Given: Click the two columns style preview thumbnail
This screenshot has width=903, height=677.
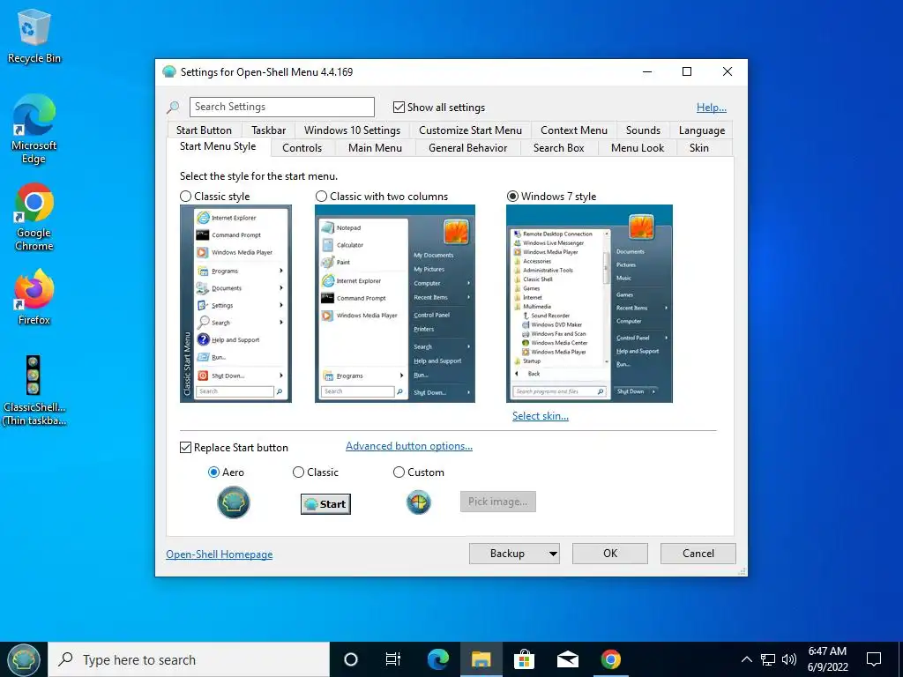Looking at the screenshot, I should pyautogui.click(x=395, y=304).
